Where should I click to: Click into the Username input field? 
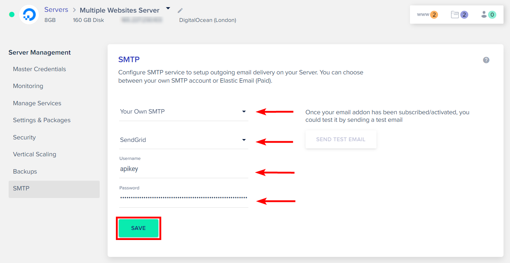184,169
